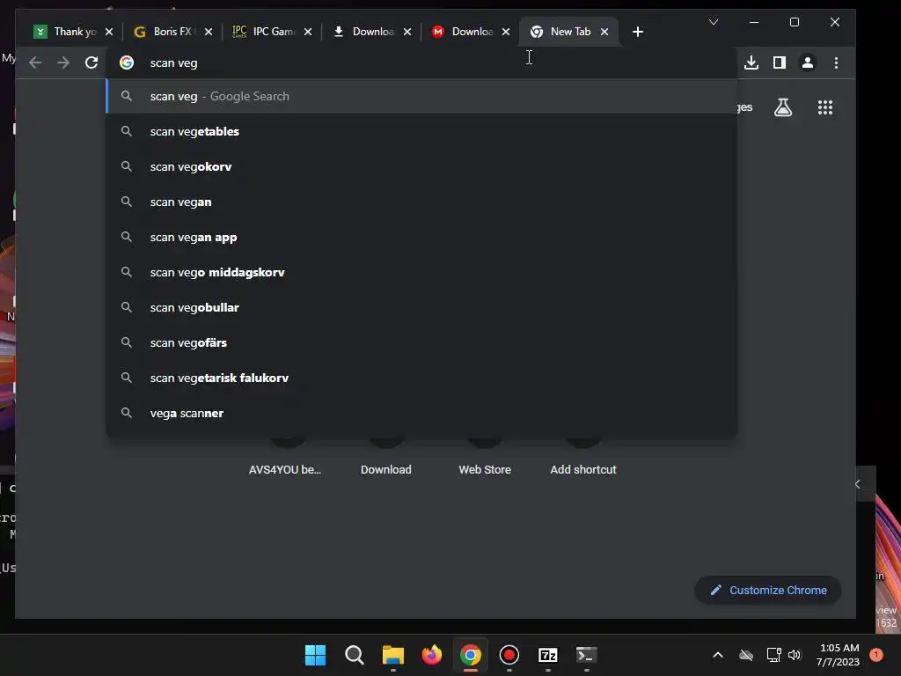Choose the 'vega scanner' suggestion
The image size is (901, 676).
tap(421, 413)
